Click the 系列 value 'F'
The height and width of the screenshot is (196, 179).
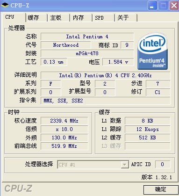pos(51,84)
